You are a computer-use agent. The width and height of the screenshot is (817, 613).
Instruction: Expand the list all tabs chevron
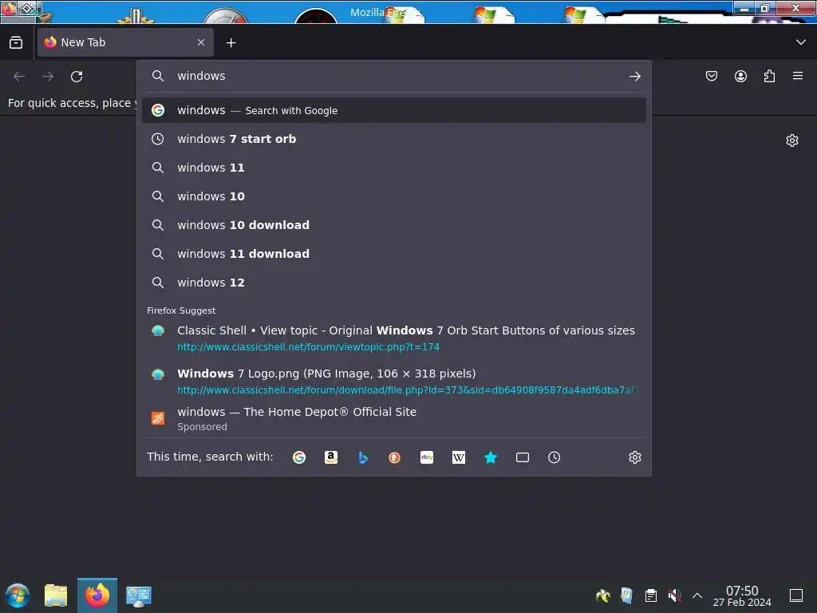801,42
